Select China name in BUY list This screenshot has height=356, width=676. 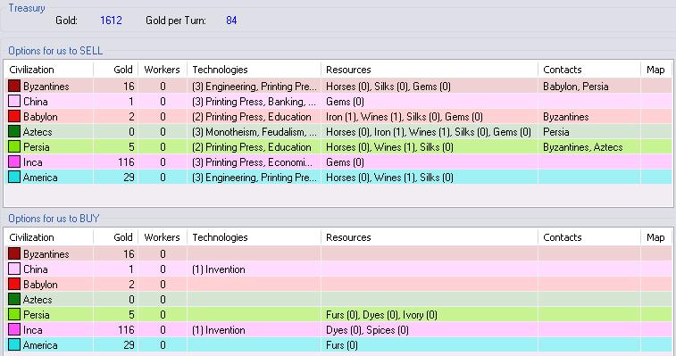point(36,269)
